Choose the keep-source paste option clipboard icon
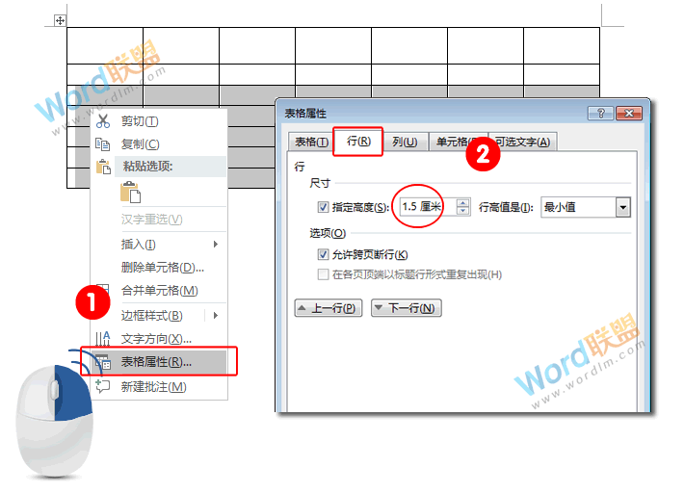 point(130,193)
